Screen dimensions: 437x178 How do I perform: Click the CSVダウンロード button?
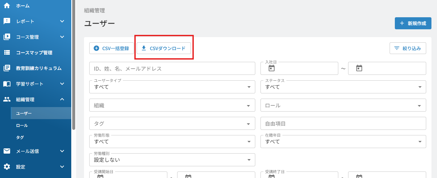click(163, 48)
